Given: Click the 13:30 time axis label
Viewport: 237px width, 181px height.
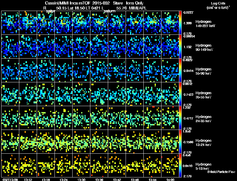Looking at the screenshot, I should (81, 180).
